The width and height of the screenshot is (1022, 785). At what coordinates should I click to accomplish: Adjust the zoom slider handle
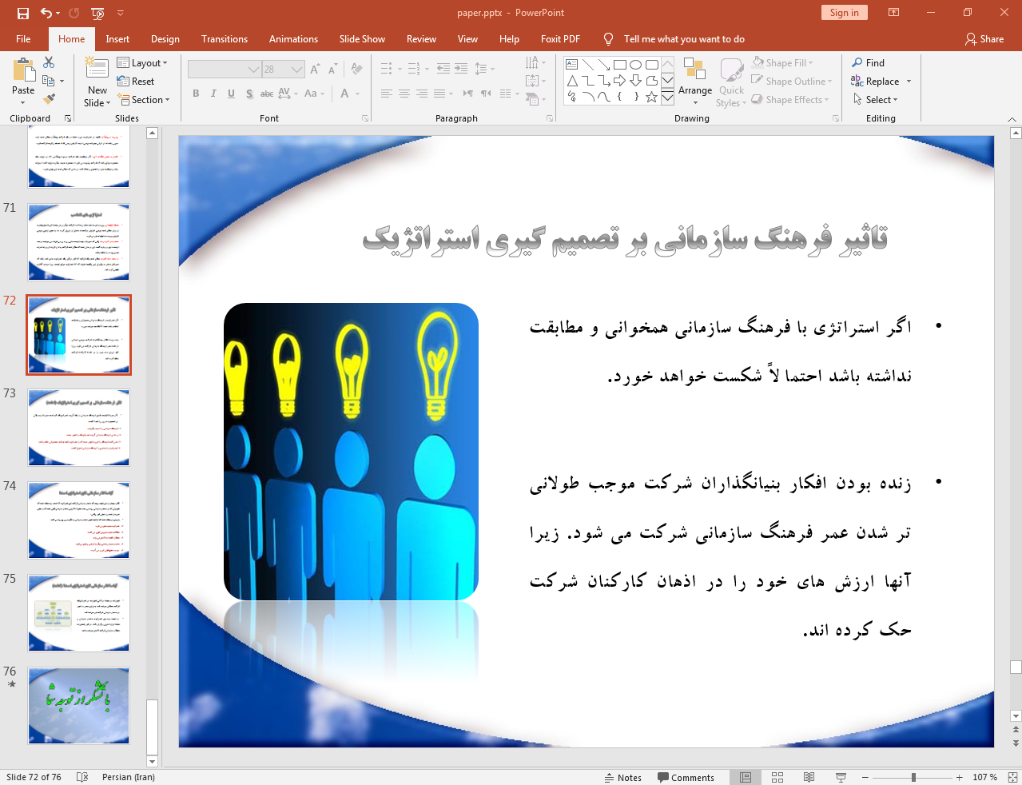coord(913,777)
